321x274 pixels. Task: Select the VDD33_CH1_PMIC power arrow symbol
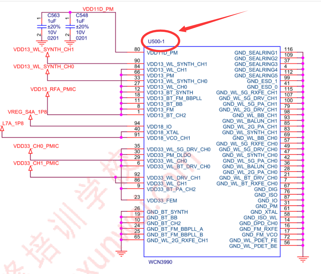(x=31, y=169)
